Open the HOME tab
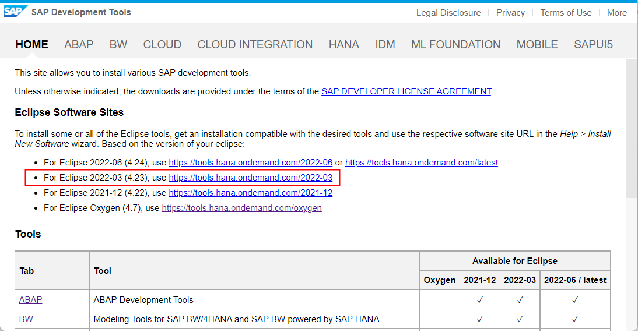This screenshot has width=638, height=332. [31, 44]
